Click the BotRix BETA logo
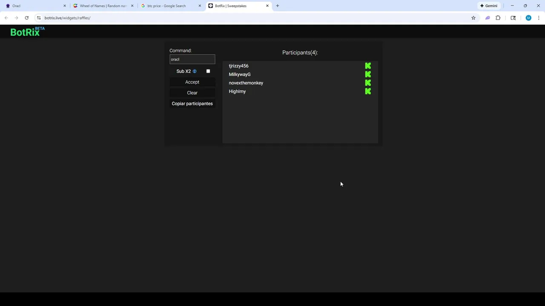Viewport: 545px width, 306px height. coord(27,32)
